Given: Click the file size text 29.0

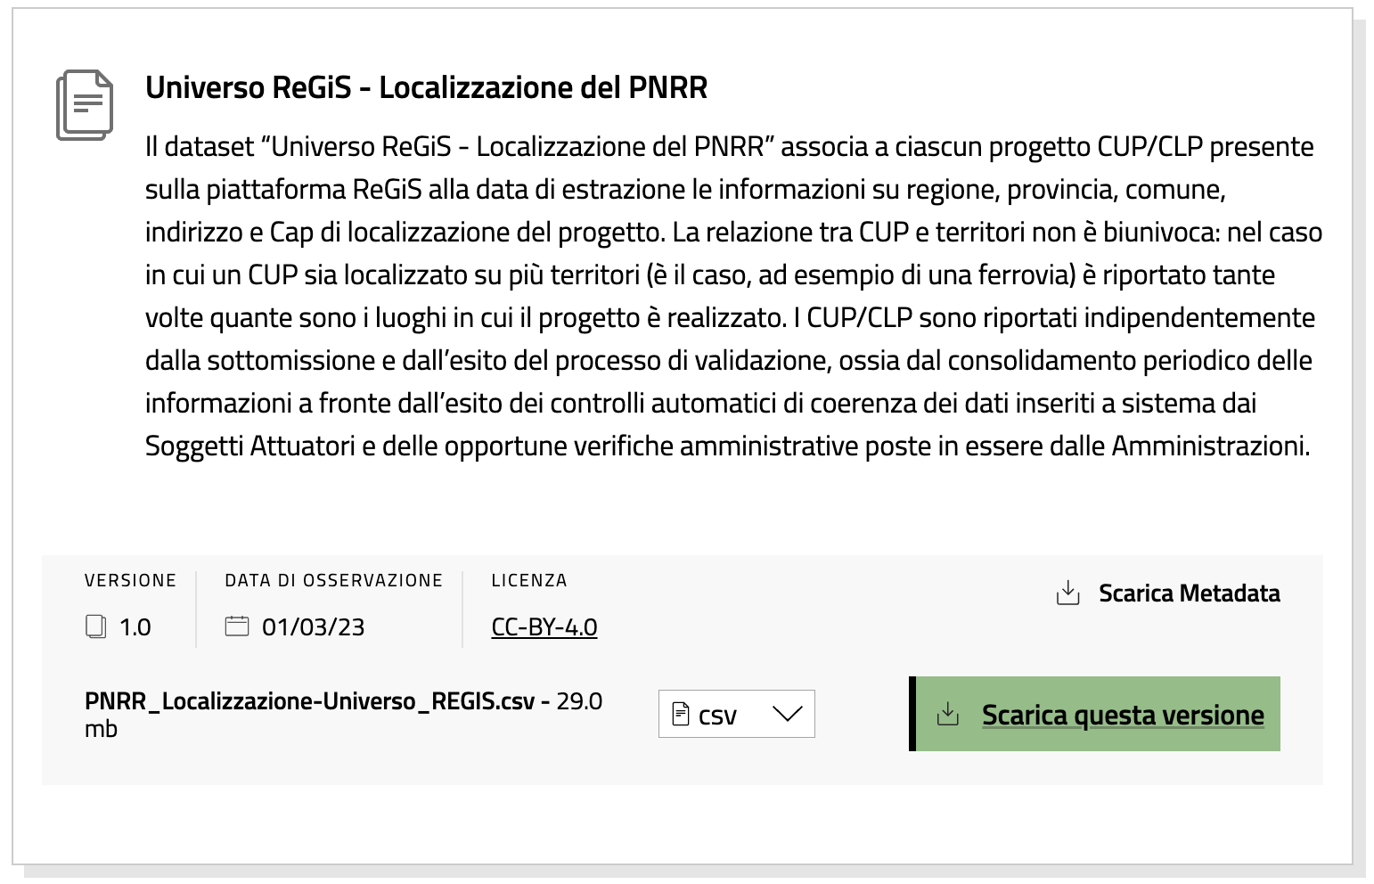Looking at the screenshot, I should tap(579, 701).
